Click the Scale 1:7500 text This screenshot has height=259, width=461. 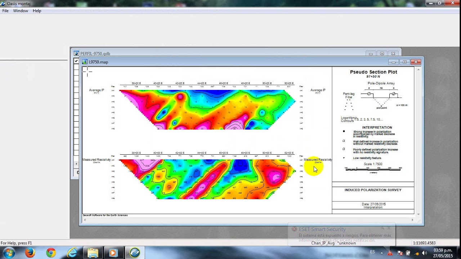373,164
